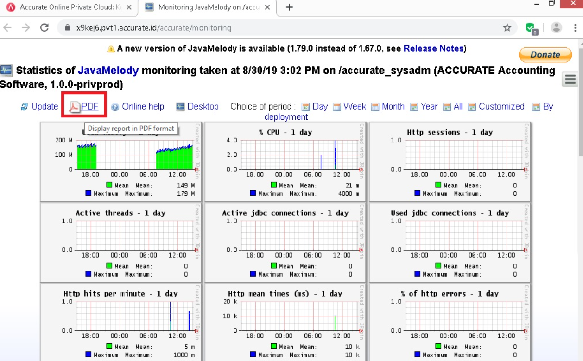Switch to Accurate Online Private Cloud tab

70,7
